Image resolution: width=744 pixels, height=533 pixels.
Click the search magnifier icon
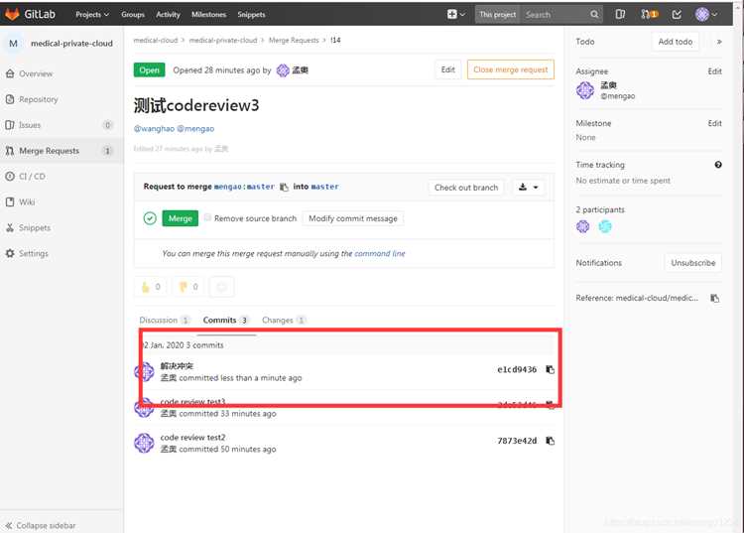tap(594, 14)
